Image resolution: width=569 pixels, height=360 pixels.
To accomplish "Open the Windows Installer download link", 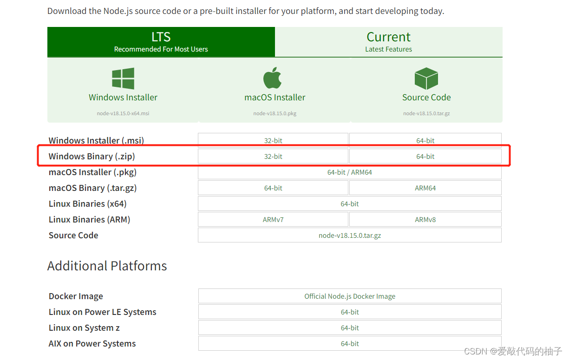I will tap(123, 98).
